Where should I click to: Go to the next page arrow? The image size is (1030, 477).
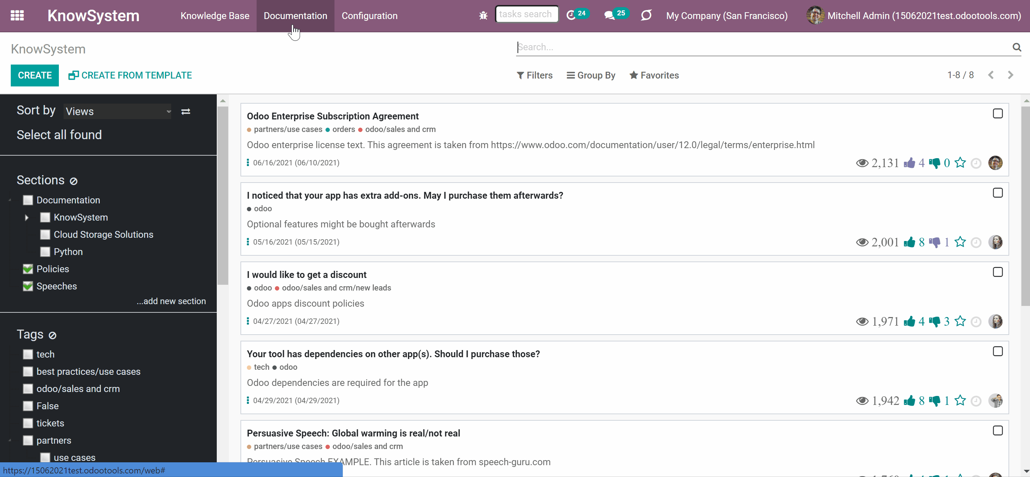pyautogui.click(x=1010, y=75)
